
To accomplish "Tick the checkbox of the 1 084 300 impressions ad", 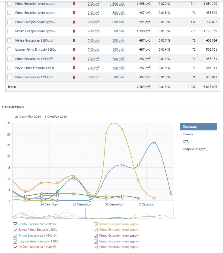I will (x=10, y=4).
